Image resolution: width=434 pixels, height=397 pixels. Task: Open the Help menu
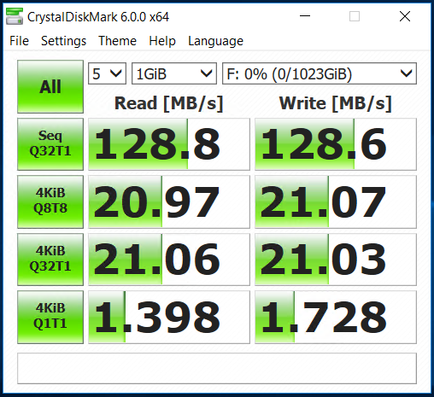coord(162,41)
